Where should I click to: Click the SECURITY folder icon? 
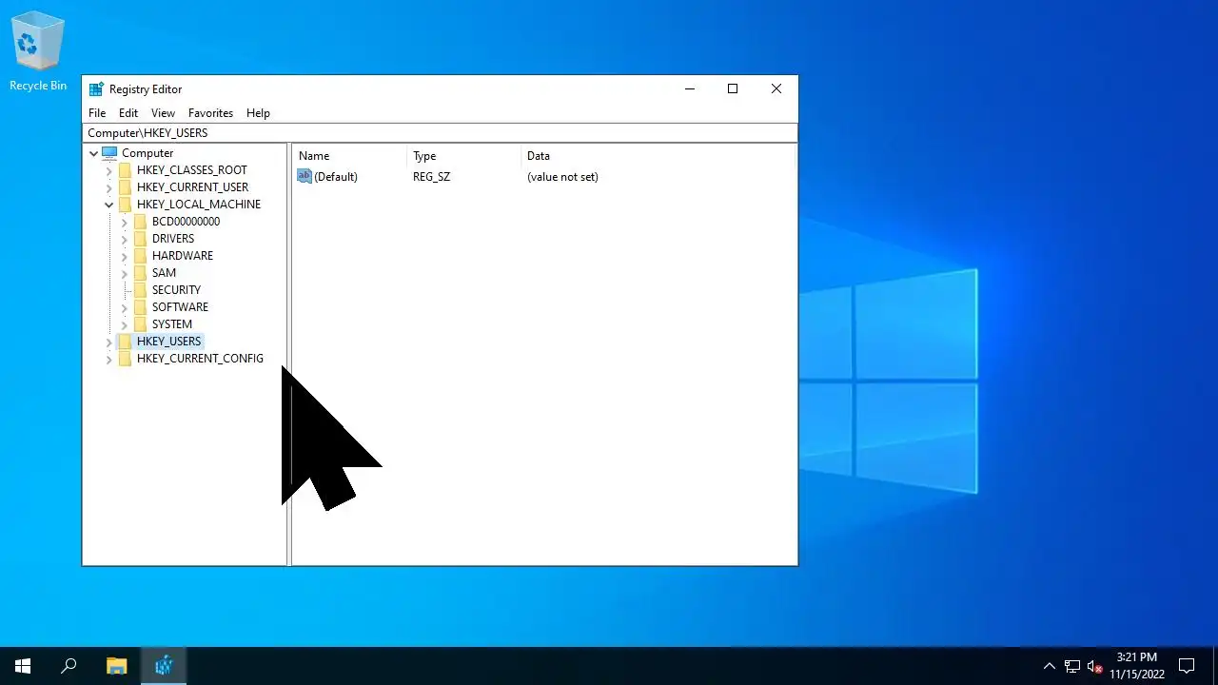point(140,290)
